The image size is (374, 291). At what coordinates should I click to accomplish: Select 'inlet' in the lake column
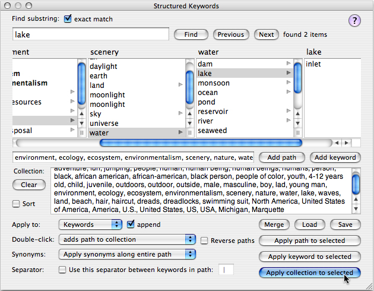tap(313, 64)
